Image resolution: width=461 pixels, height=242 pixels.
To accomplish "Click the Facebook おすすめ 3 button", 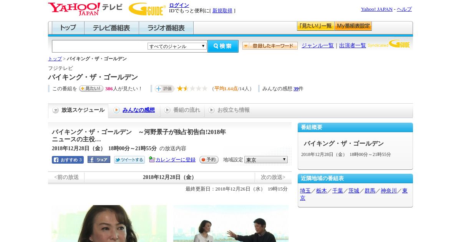I will 68,160.
